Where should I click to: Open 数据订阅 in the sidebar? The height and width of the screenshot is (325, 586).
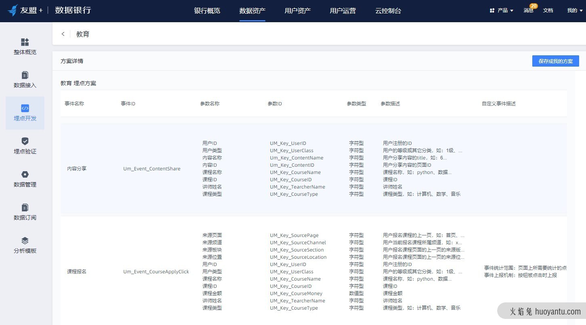click(25, 212)
